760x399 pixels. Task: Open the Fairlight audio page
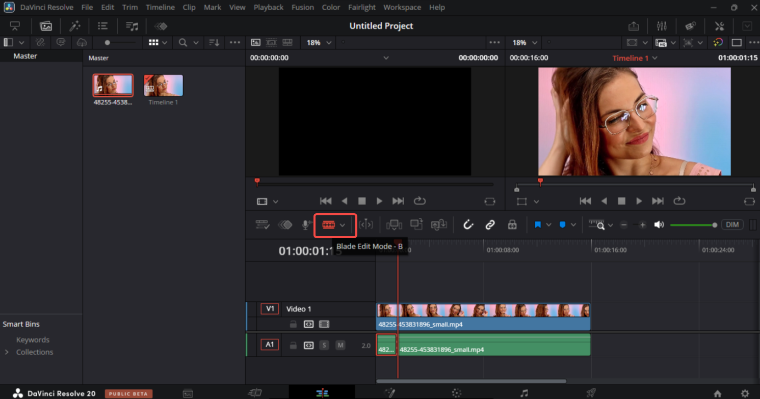(x=524, y=393)
